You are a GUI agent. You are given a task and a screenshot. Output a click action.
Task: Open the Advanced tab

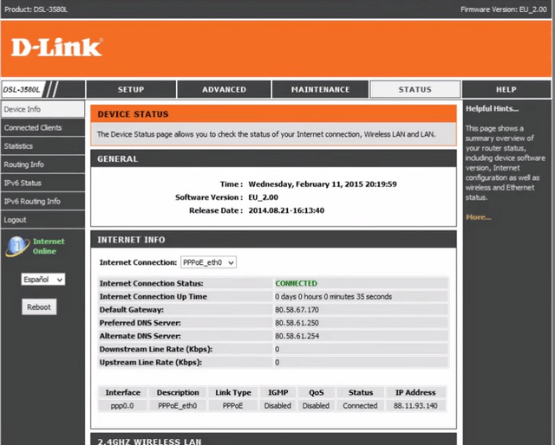pos(224,89)
